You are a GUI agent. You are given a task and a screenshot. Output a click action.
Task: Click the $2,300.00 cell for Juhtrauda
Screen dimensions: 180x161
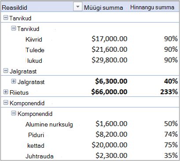[x=111, y=156]
